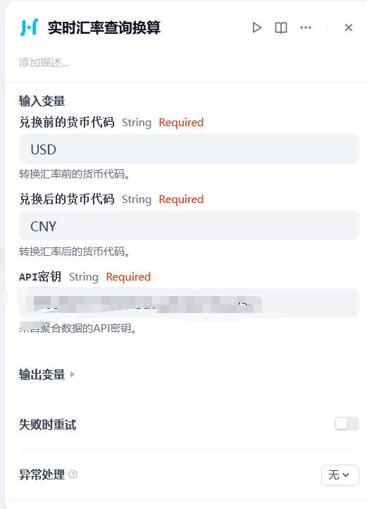Click the 异常处理 label text
This screenshot has width=367, height=509.
(x=42, y=474)
